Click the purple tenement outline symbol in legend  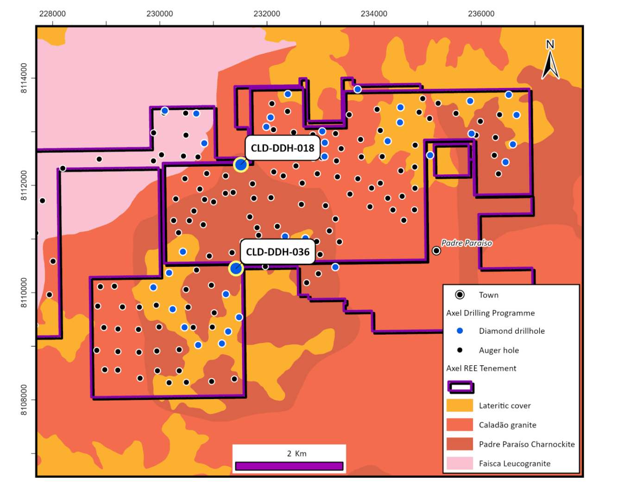460,387
